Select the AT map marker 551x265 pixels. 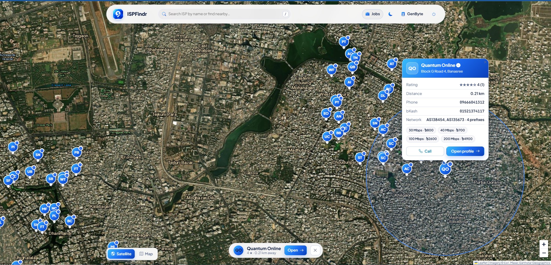392,64
